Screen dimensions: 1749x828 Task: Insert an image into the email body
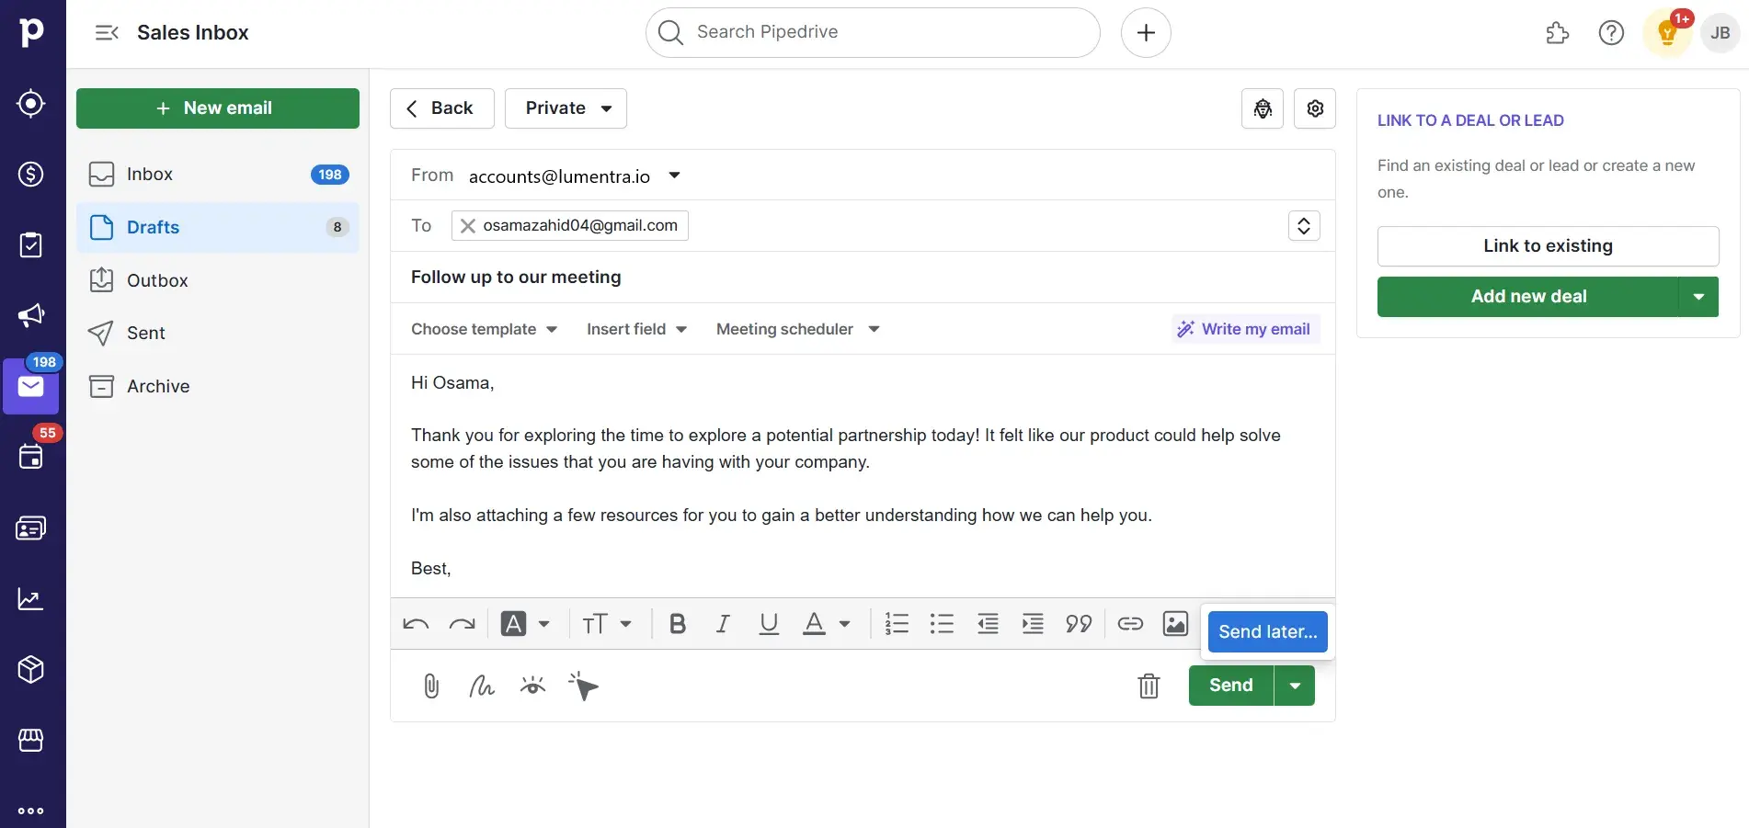click(x=1174, y=624)
